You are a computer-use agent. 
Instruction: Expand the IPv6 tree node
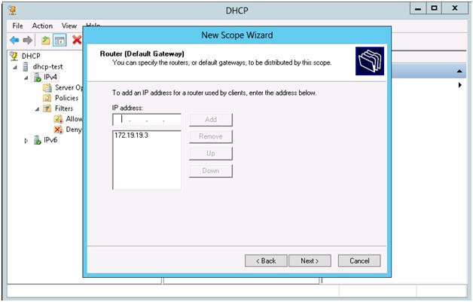26,141
